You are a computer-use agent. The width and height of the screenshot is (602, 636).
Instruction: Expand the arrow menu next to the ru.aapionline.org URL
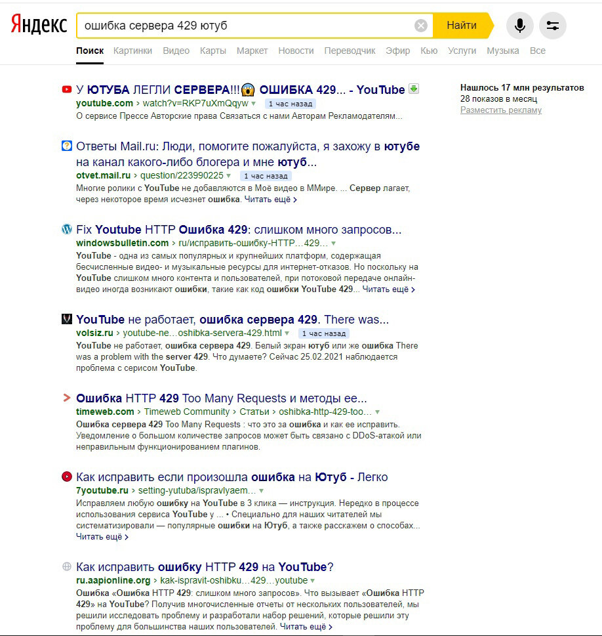coord(313,581)
